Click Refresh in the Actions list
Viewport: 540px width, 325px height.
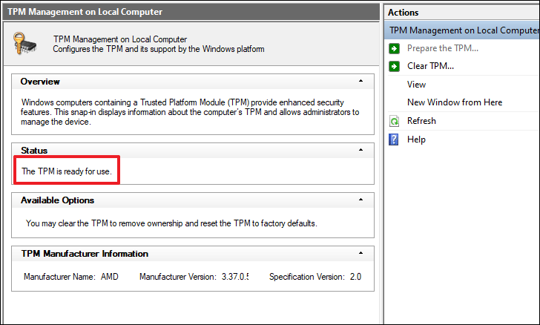421,121
